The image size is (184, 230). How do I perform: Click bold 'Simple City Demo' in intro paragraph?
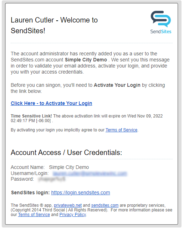tap(86, 60)
